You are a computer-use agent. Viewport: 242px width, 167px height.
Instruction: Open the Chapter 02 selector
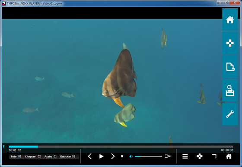[x=33, y=157]
